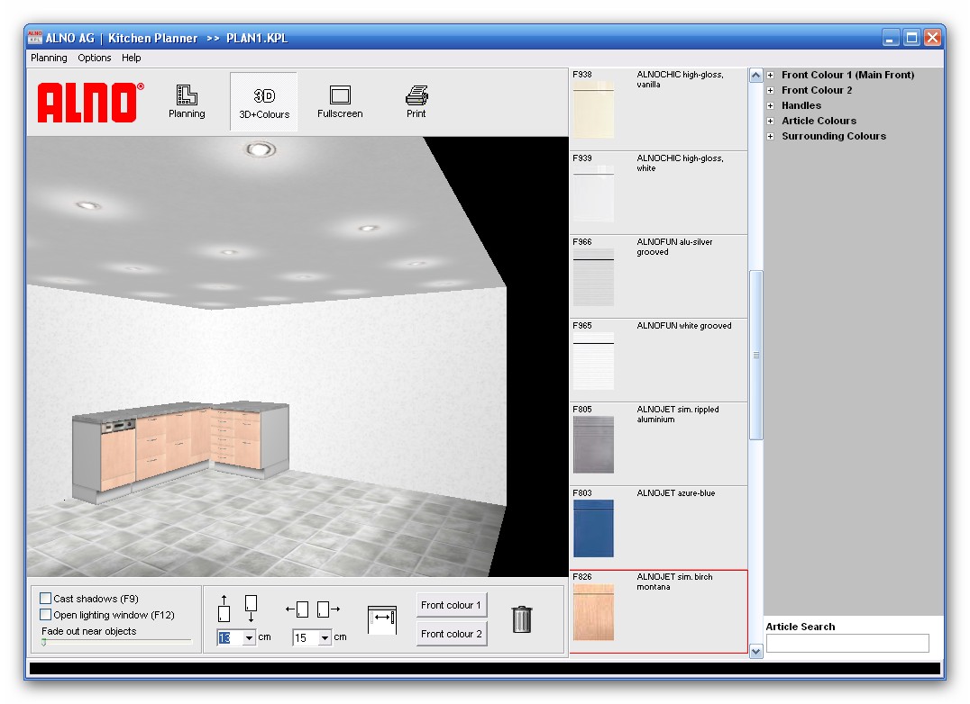Click the red ALNO logo

tap(90, 102)
